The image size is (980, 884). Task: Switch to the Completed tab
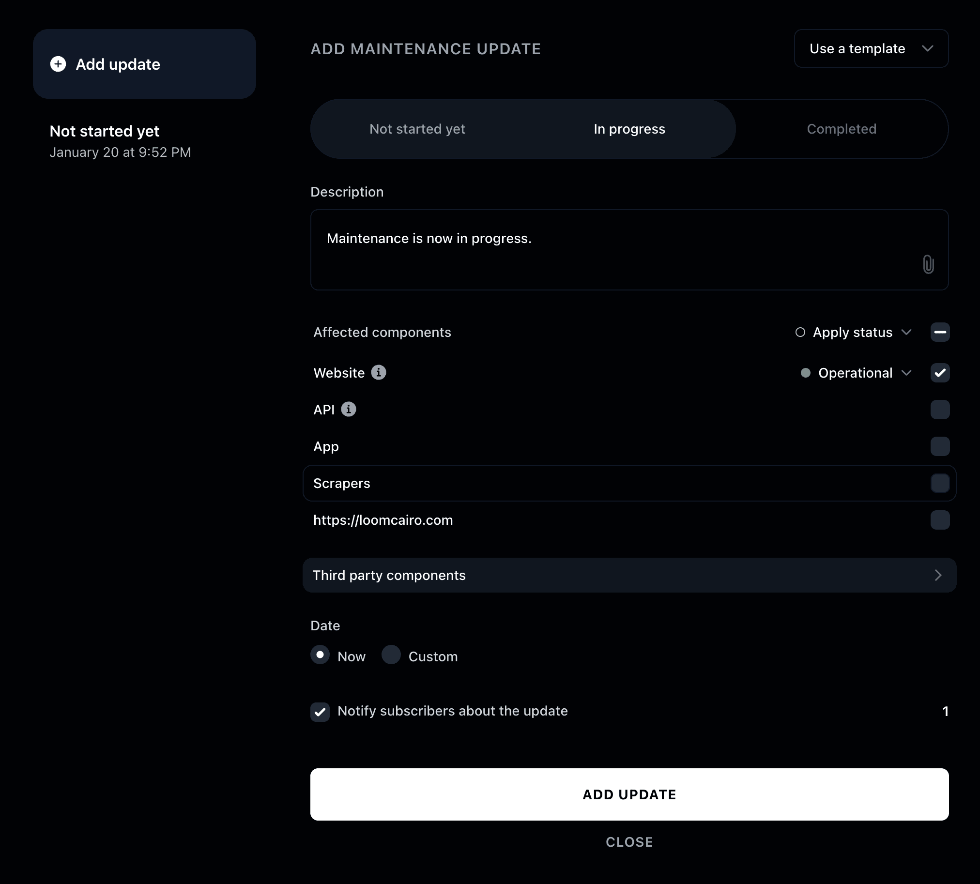(x=842, y=129)
